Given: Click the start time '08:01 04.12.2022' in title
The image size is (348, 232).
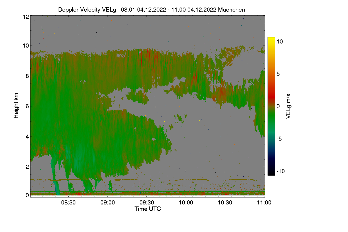Looking at the screenshot, I should [x=144, y=10].
